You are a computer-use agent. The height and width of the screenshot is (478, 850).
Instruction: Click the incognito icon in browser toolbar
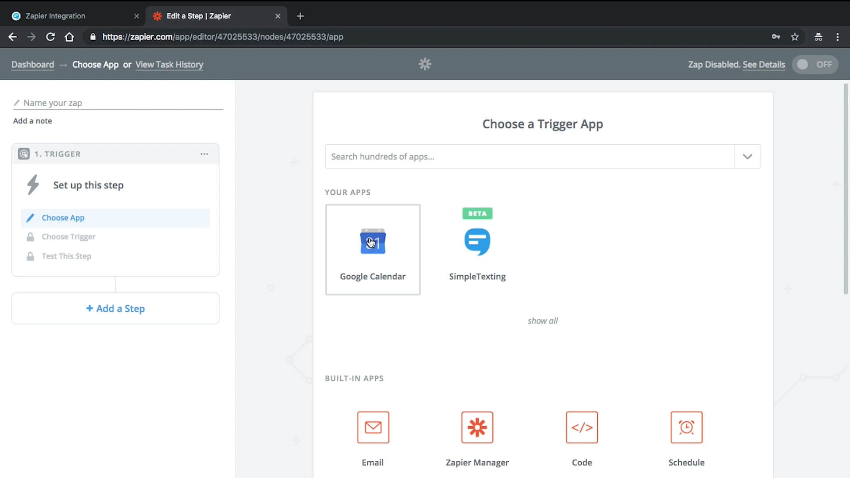click(x=818, y=37)
